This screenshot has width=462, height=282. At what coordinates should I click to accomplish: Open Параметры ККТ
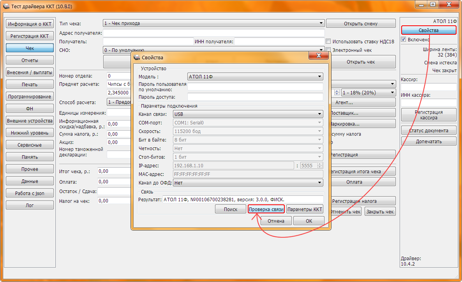point(305,209)
